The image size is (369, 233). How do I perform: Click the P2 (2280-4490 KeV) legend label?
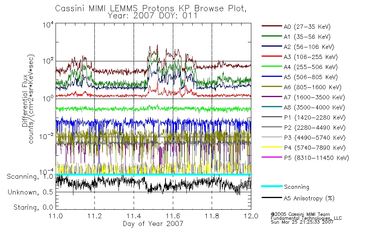pyautogui.click(x=315, y=128)
